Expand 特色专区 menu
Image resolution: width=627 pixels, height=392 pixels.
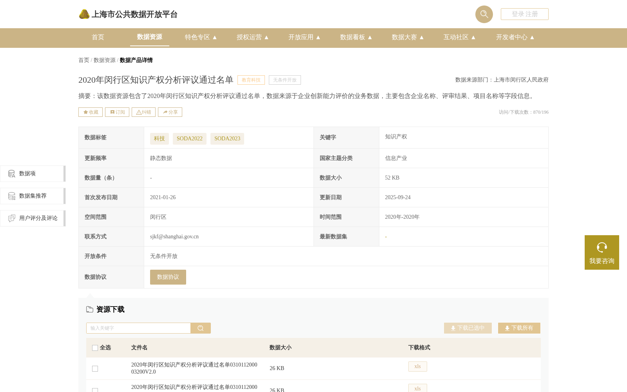[201, 37]
